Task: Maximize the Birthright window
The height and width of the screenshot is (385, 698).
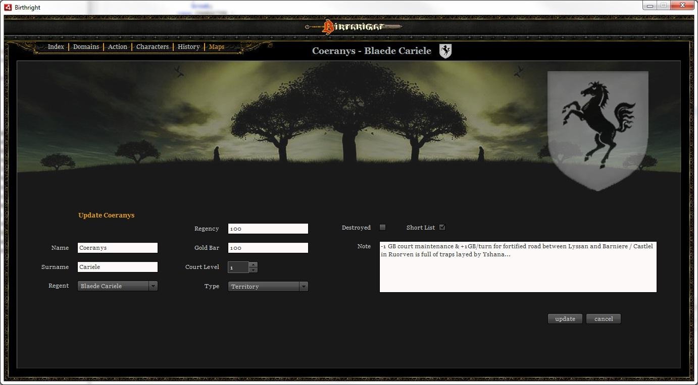Action: (663, 5)
